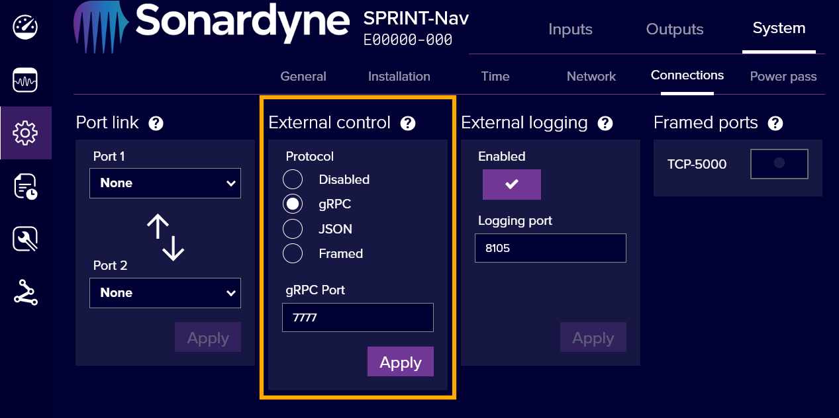Click Apply in External control panel
Image resolution: width=839 pixels, height=418 pixels.
pyautogui.click(x=400, y=362)
